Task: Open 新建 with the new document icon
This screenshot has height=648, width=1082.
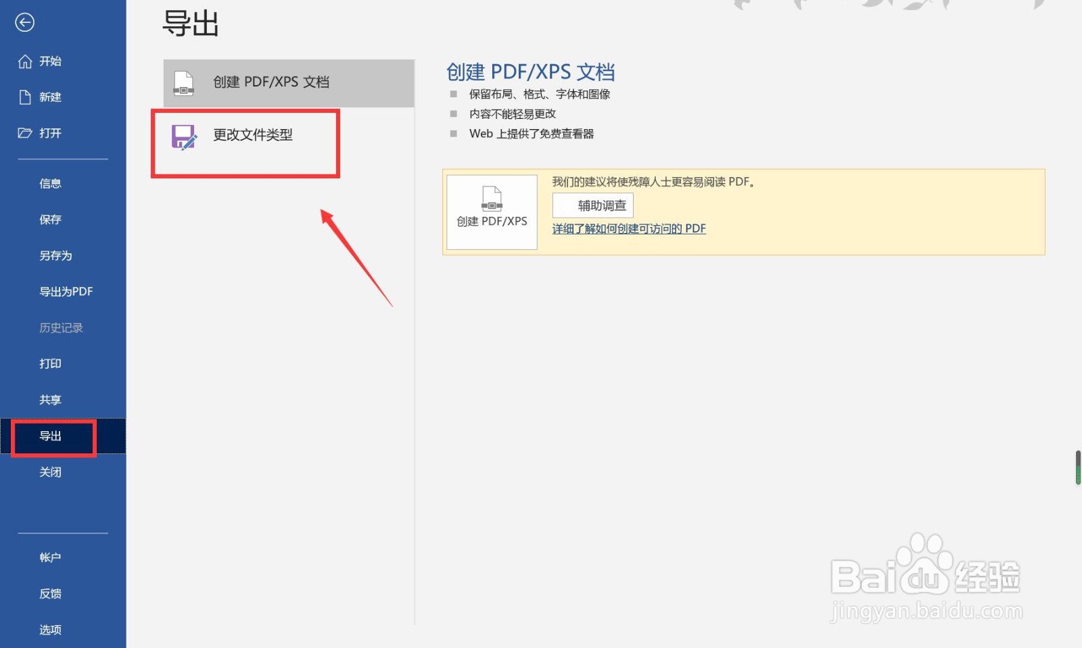Action: pyautogui.click(x=24, y=97)
